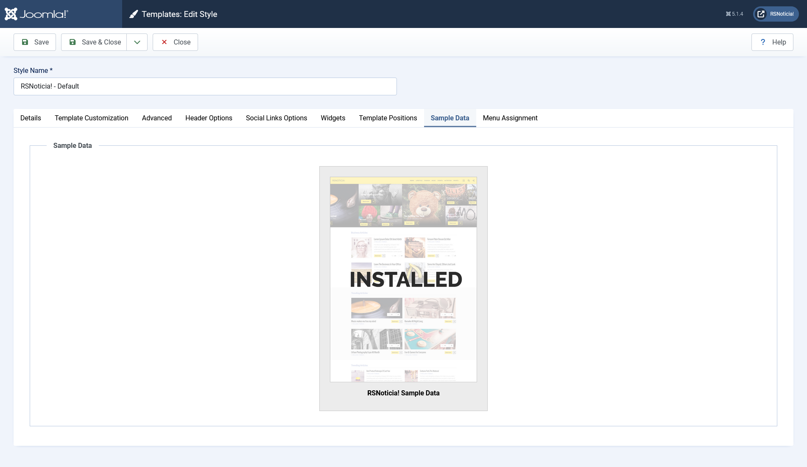Click the Sample Data fieldset legend

click(x=73, y=146)
